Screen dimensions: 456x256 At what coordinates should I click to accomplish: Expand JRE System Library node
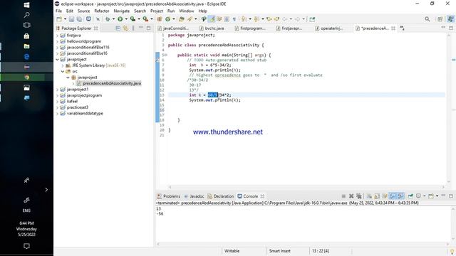pyautogui.click(x=63, y=65)
